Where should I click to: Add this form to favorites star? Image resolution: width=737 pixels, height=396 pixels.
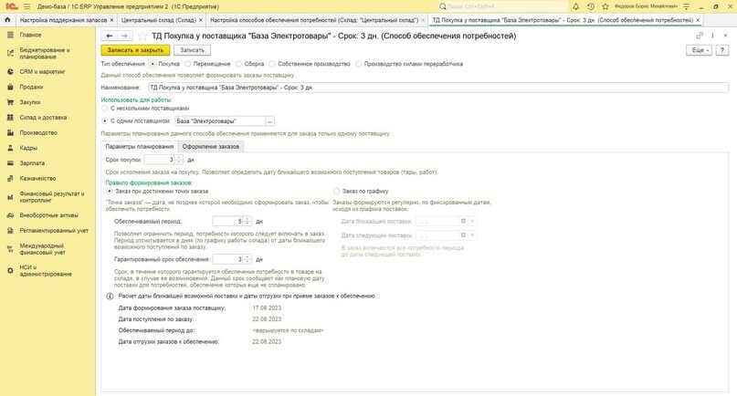142,36
